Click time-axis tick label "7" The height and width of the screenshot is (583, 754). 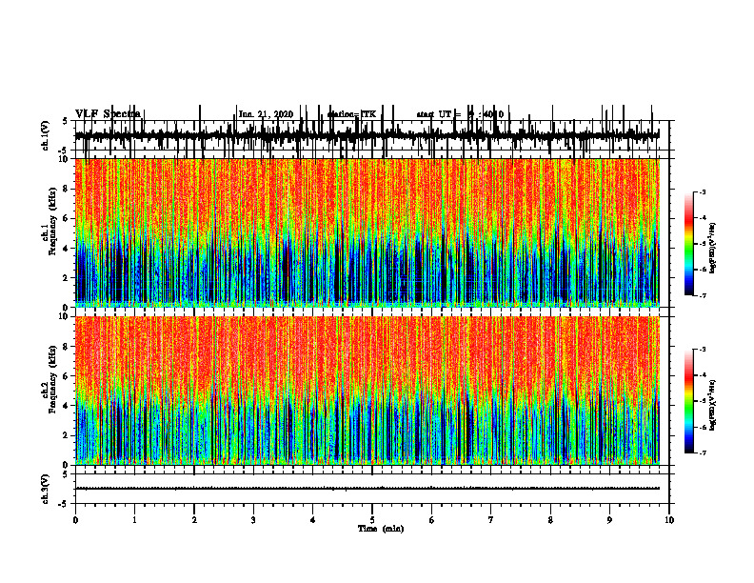point(491,520)
